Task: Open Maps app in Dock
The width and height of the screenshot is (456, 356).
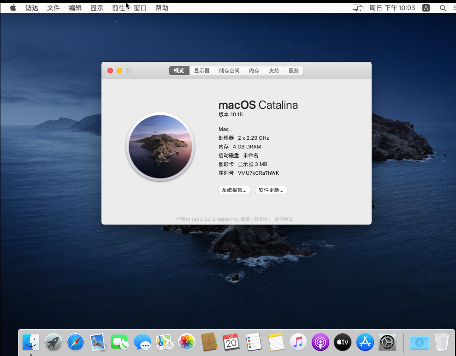Action: pyautogui.click(x=165, y=342)
